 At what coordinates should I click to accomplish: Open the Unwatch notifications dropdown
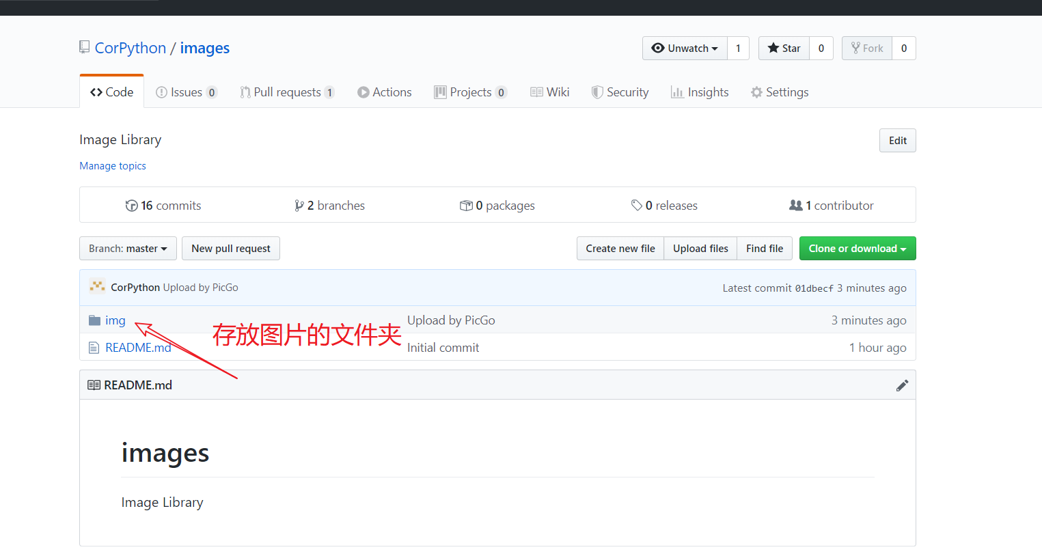tap(685, 49)
